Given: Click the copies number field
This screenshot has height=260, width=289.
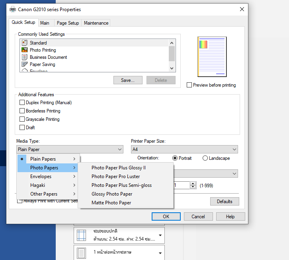Looking at the screenshot, I should pyautogui.click(x=182, y=185).
